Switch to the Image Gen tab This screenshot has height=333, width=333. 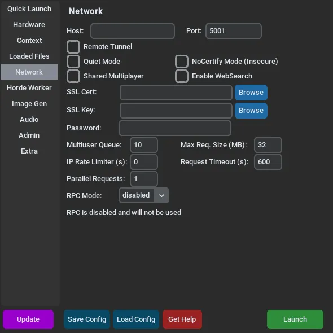(x=29, y=104)
